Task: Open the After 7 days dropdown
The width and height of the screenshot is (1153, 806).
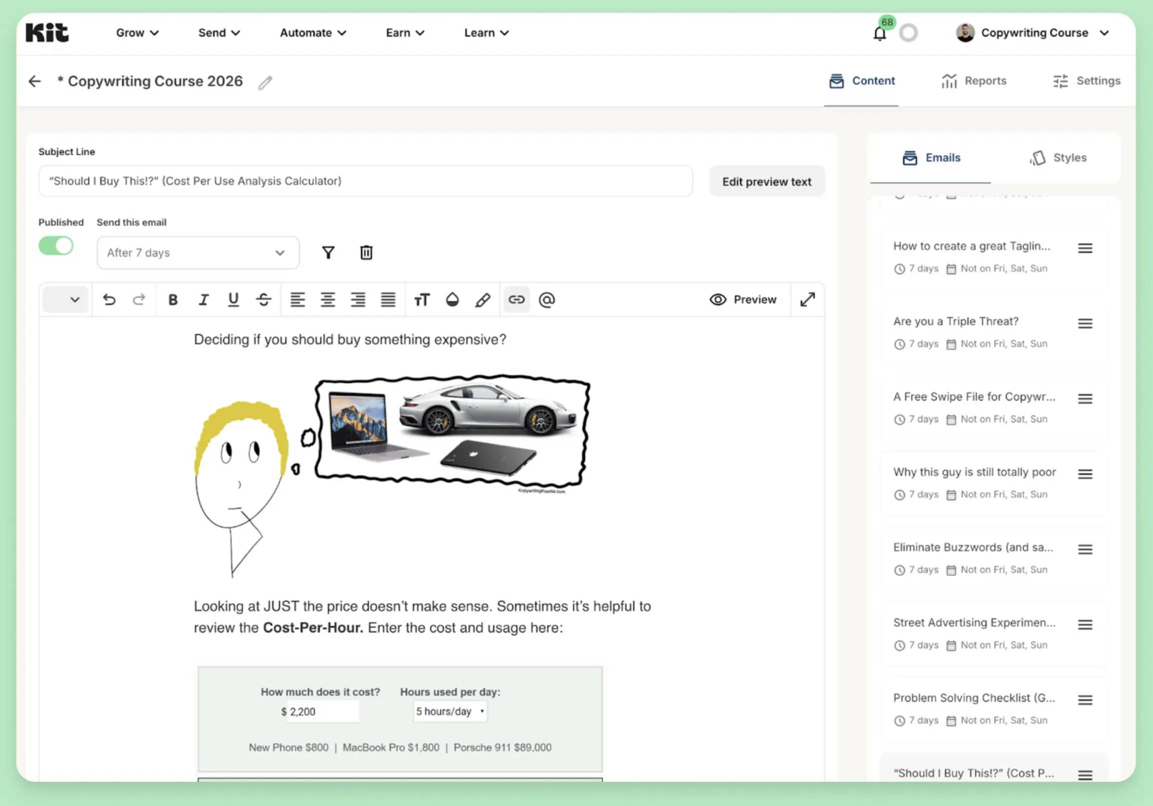Action: (x=198, y=253)
